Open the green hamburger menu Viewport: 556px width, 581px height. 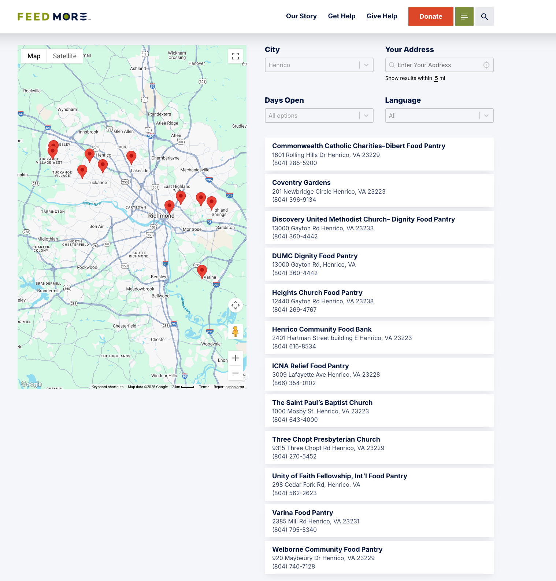(464, 17)
